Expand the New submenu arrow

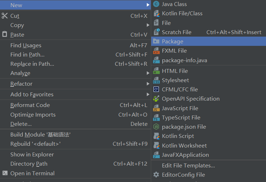pyautogui.click(x=148, y=5)
